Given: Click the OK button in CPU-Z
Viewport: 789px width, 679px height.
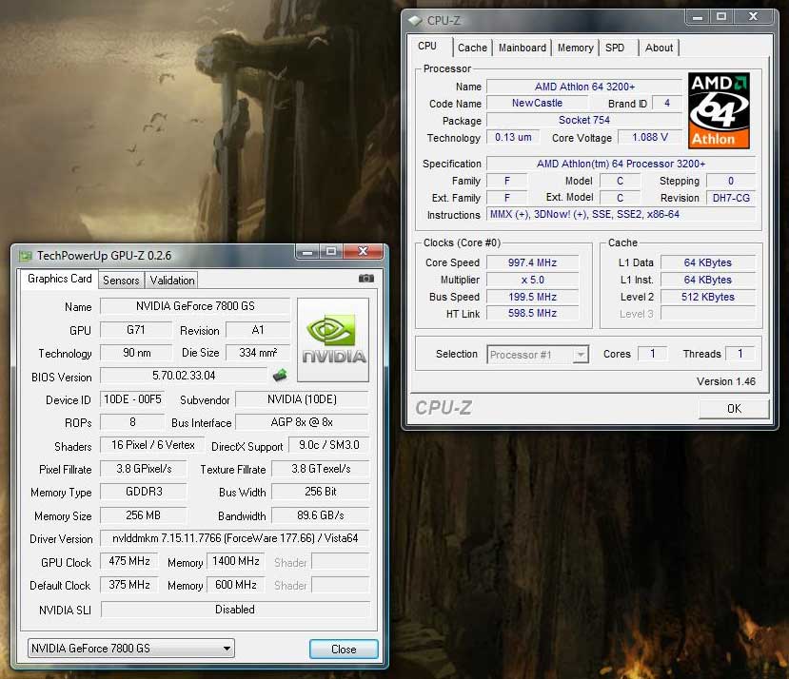Looking at the screenshot, I should click(x=734, y=409).
